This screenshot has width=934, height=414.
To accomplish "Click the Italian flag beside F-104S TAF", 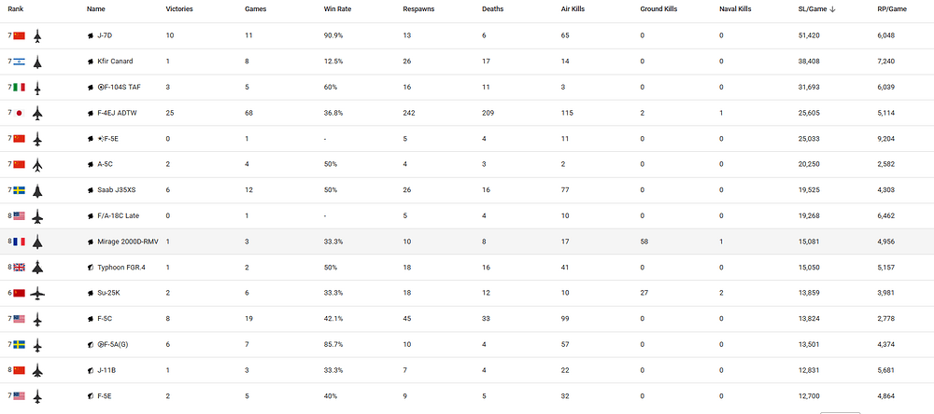I will [x=18, y=88].
